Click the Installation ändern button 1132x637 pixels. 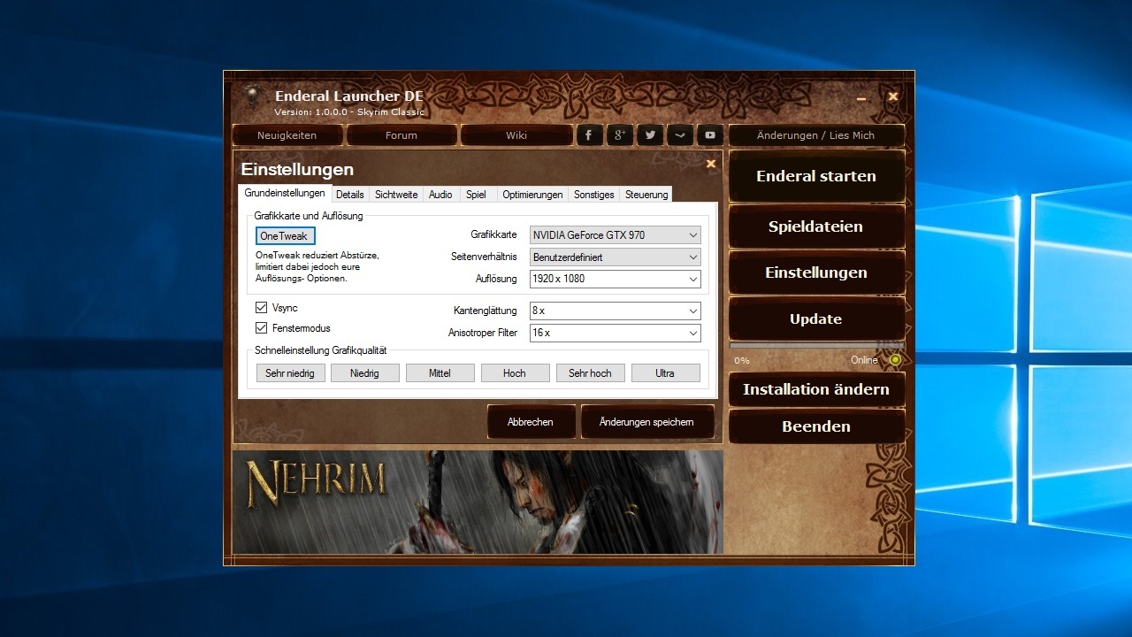[816, 389]
